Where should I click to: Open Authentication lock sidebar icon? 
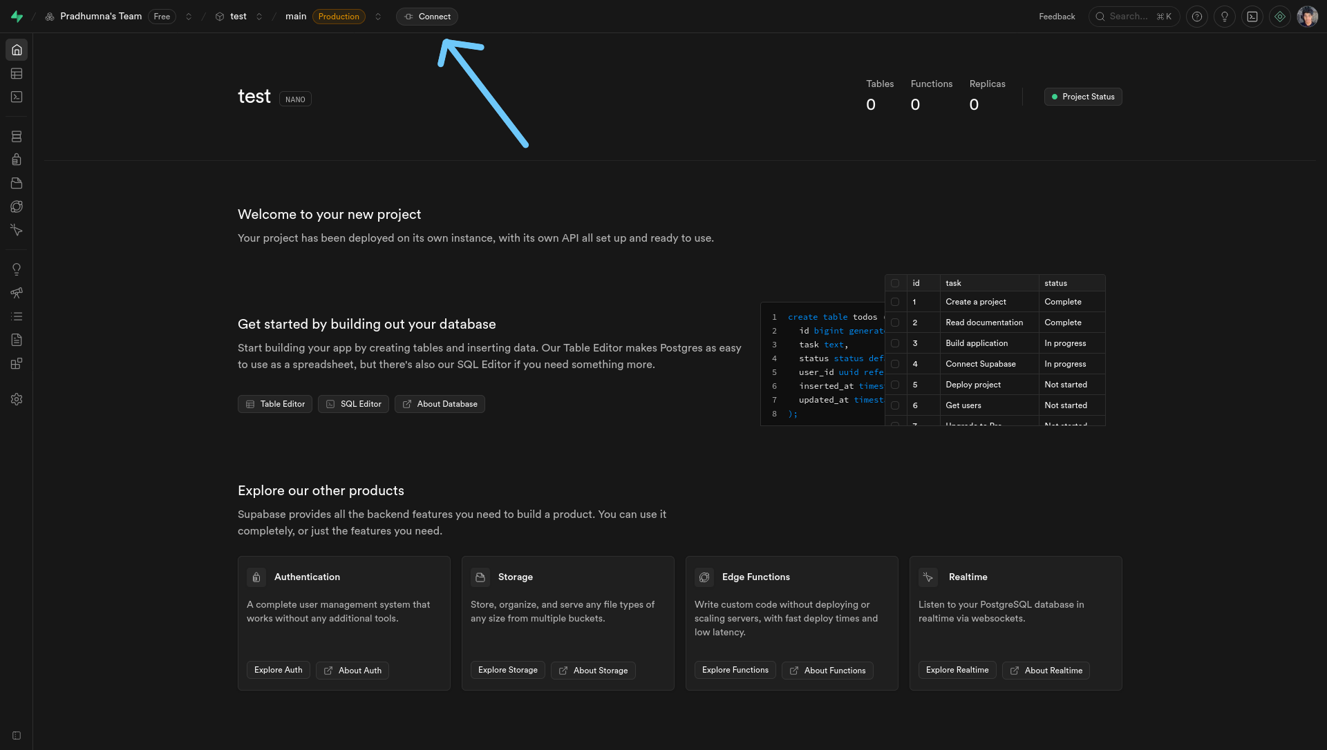click(17, 160)
